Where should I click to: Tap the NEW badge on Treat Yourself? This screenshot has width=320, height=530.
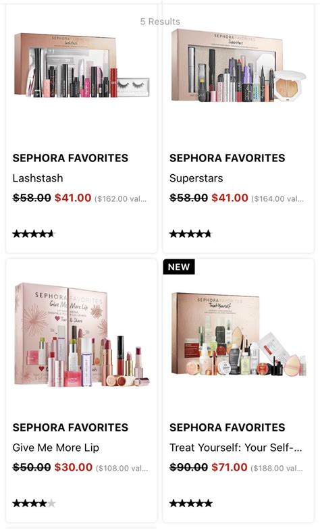[179, 267]
